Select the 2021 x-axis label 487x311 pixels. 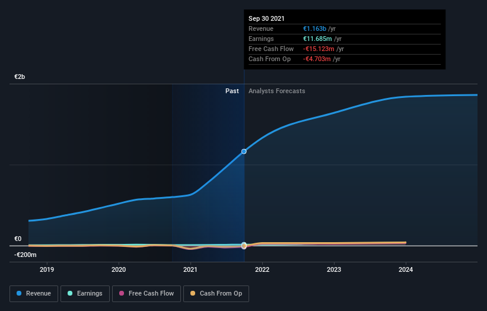pos(190,269)
